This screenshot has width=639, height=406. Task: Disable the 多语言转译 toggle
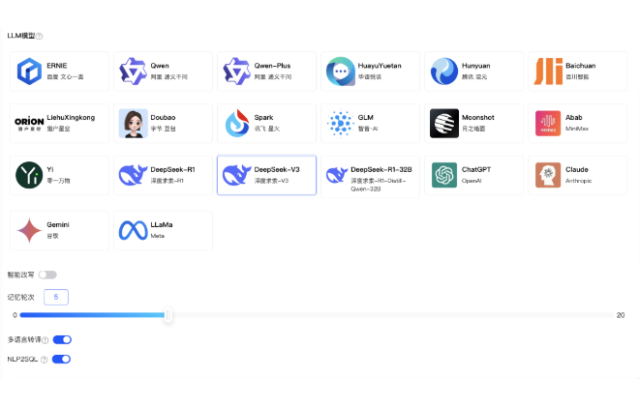point(62,340)
